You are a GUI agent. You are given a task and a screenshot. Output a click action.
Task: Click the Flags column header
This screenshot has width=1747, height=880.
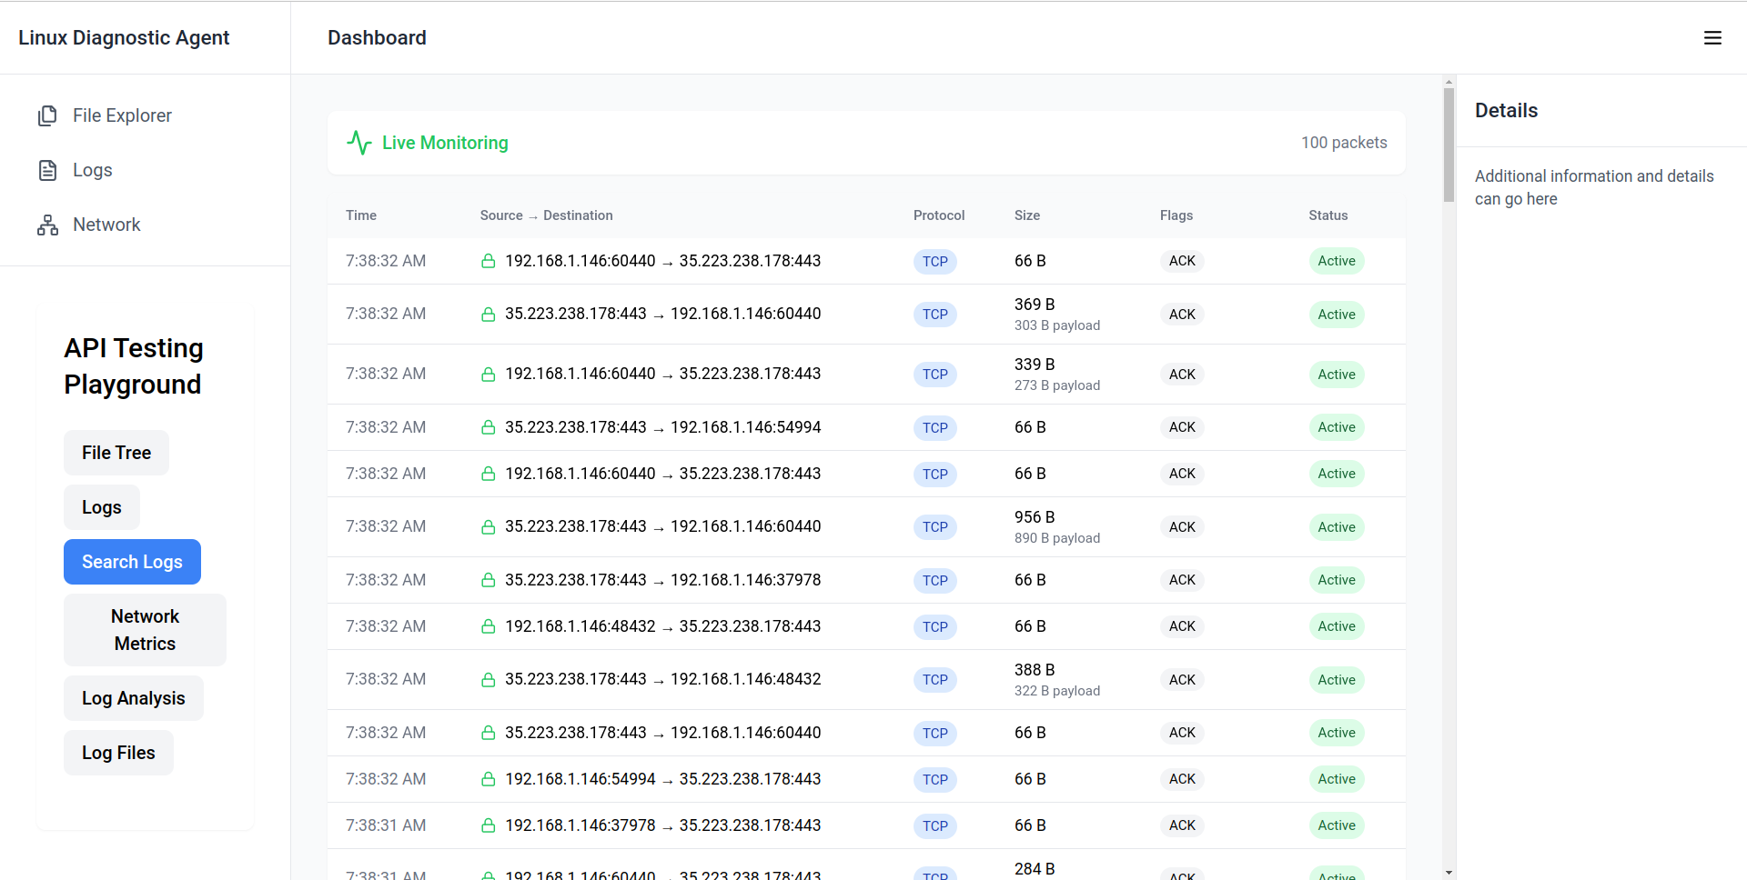coord(1176,215)
